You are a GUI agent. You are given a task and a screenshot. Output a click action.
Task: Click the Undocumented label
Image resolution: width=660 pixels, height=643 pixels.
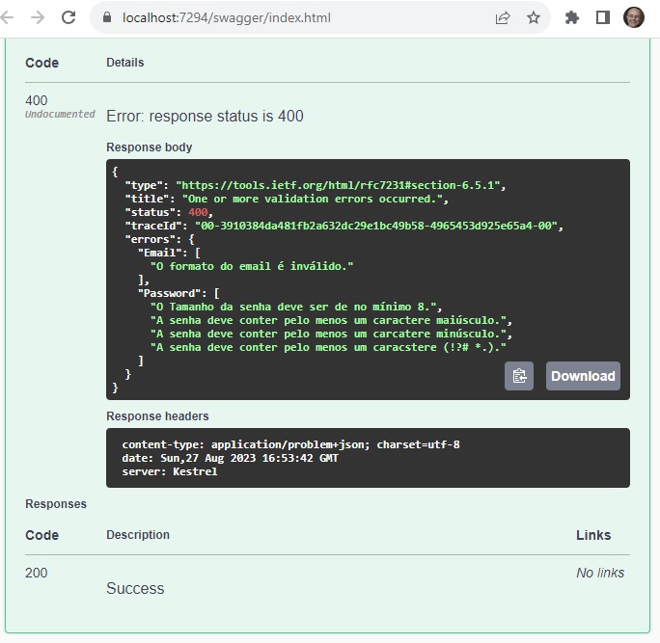[x=60, y=115]
